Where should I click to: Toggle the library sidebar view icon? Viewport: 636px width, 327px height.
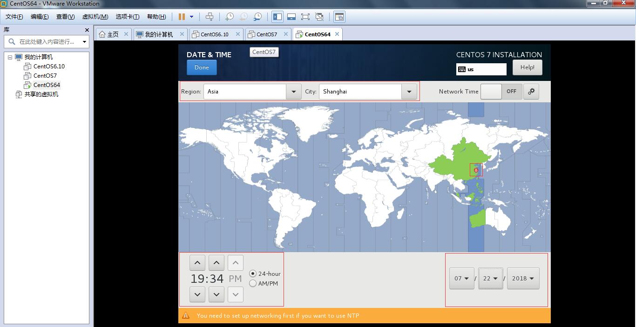(277, 17)
